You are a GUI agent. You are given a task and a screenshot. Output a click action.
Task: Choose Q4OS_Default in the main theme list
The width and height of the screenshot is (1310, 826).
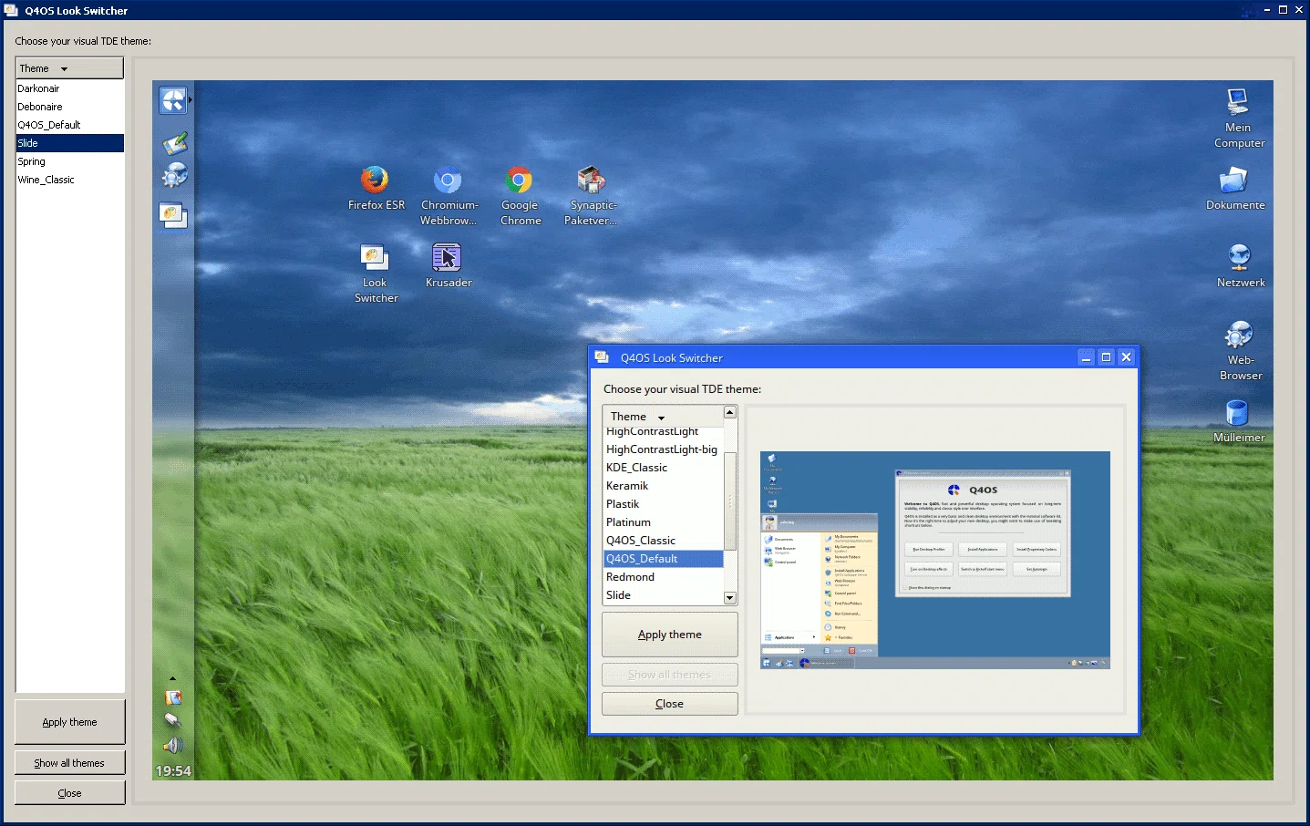tap(69, 125)
